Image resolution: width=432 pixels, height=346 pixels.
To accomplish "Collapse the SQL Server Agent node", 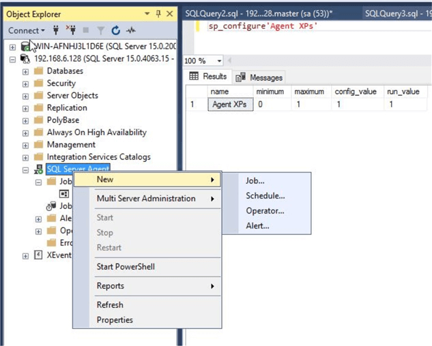I will (25, 170).
